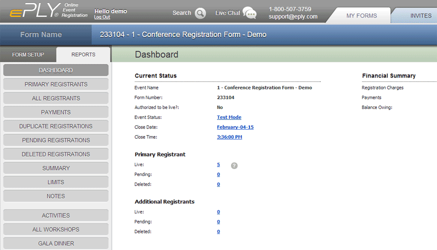
Task: Open ALL REGISTRANTS report
Action: tap(55, 98)
